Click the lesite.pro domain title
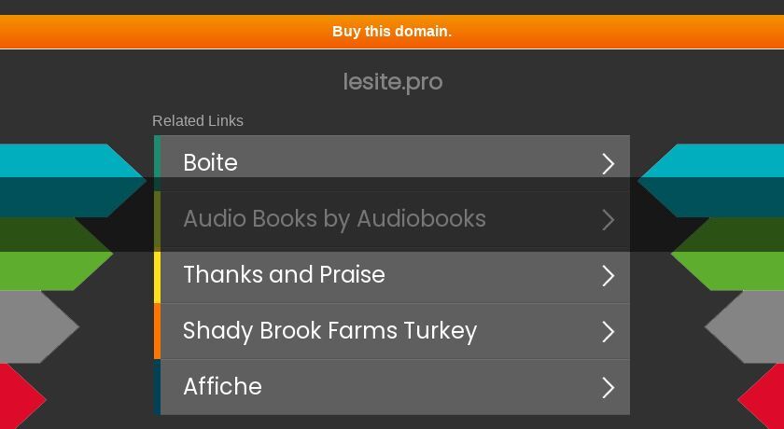The width and height of the screenshot is (784, 429). 393,82
